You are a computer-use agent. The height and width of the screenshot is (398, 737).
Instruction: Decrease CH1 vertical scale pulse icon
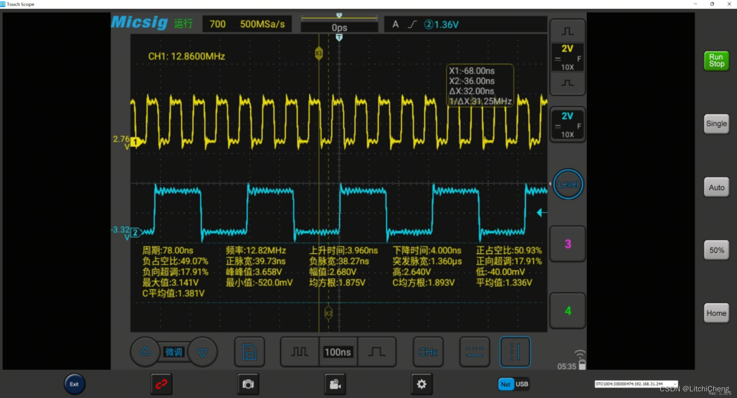(x=567, y=83)
